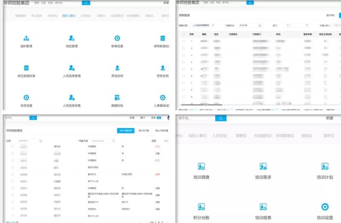The width and height of the screenshot is (341, 223).
Task: Open the 部门 dropdown in the salary window
Action: pos(297,26)
